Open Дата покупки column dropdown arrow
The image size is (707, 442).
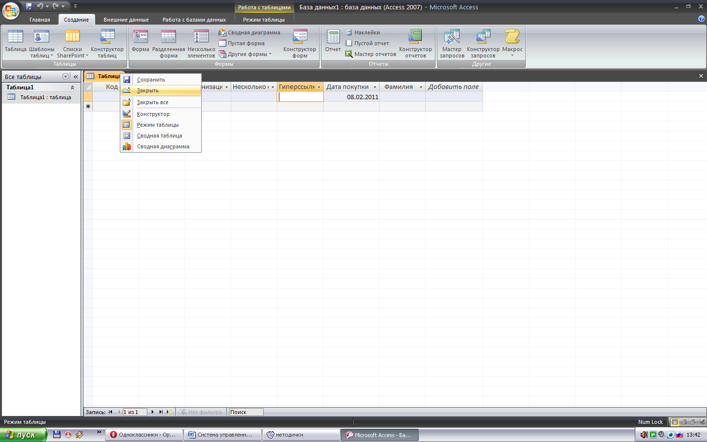(x=375, y=87)
